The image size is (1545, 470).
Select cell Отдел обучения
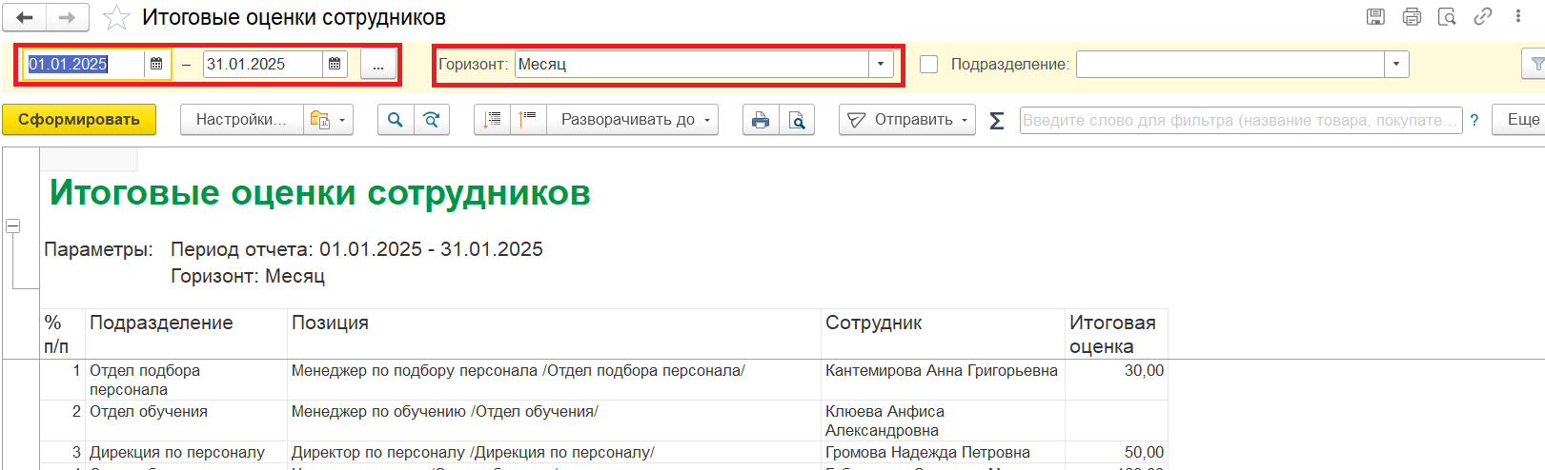tap(186, 421)
